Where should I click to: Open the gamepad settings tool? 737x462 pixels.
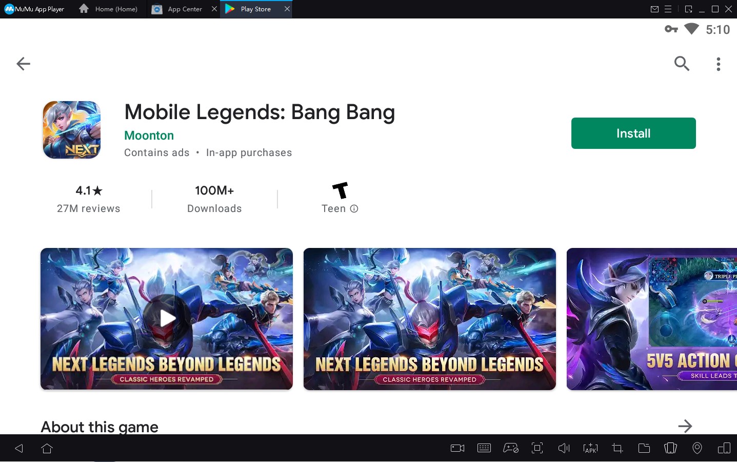pyautogui.click(x=511, y=448)
